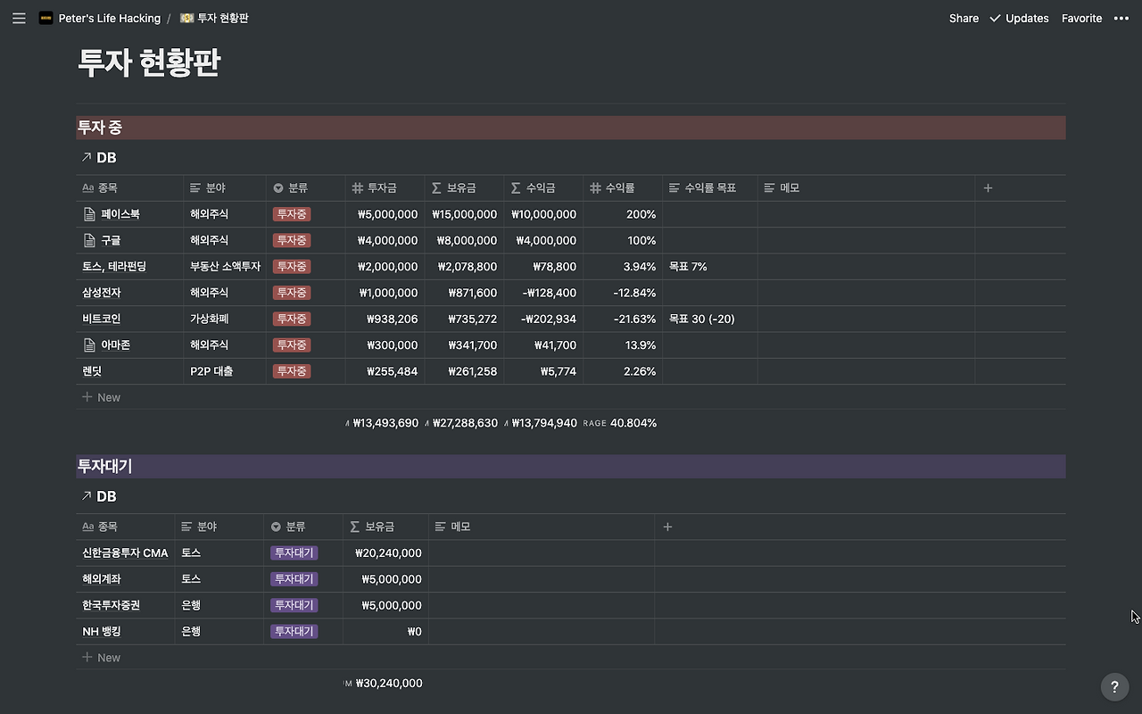Open the NH 뱅킹 row
Viewport: 1142px width, 714px height.
click(102, 631)
